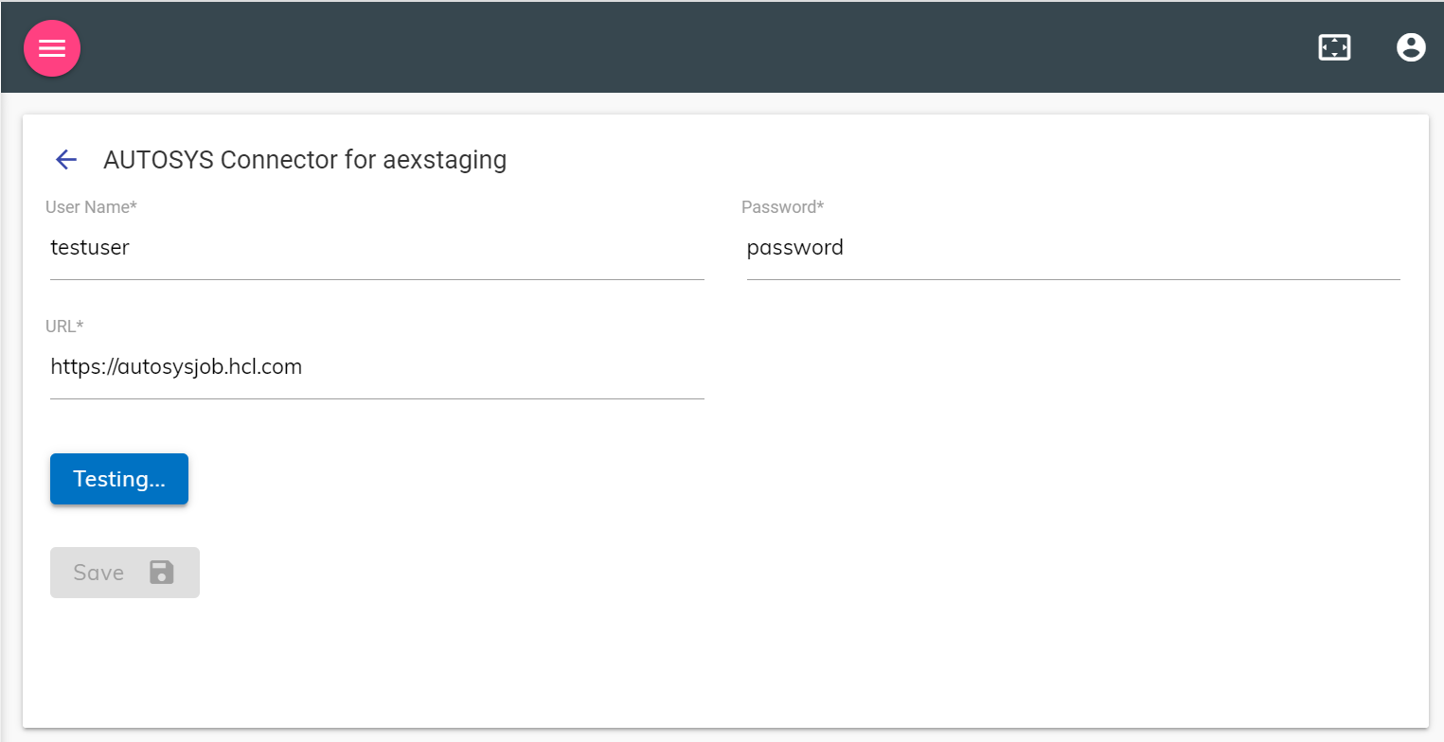The width and height of the screenshot is (1444, 742).
Task: Click the back arrow next to the title
Action: tap(64, 159)
